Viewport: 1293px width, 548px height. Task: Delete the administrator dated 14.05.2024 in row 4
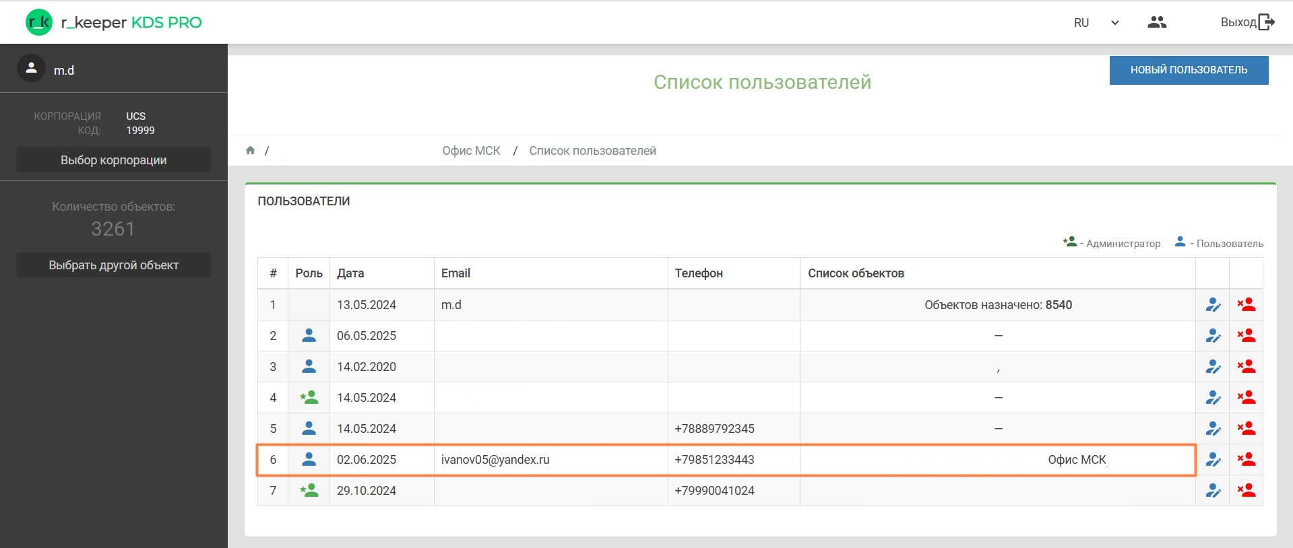(1246, 398)
